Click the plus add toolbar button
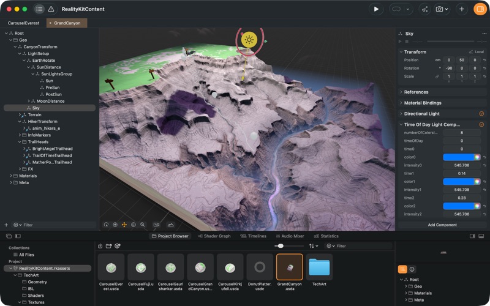 click(x=462, y=9)
